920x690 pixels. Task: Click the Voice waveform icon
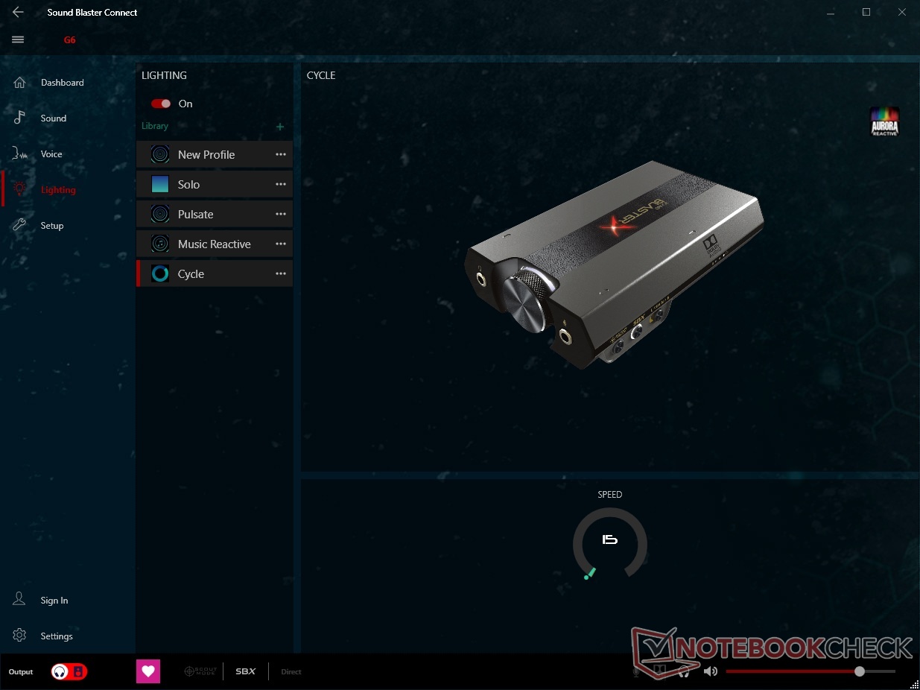[20, 153]
